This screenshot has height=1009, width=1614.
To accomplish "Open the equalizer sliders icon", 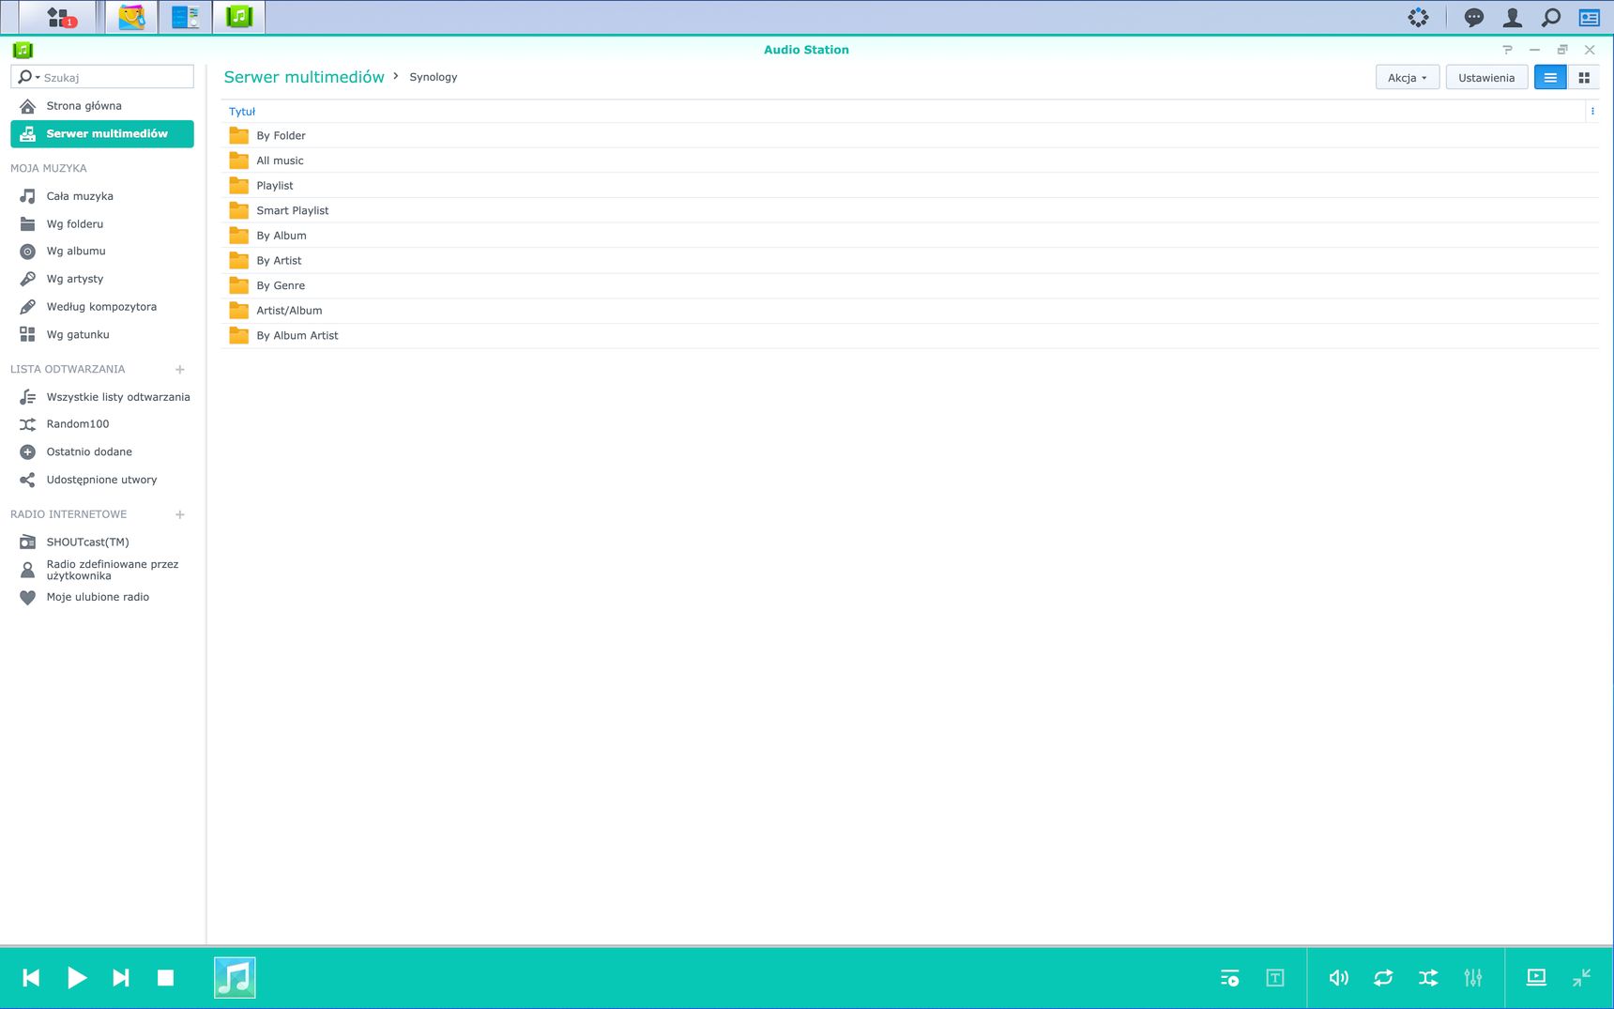I will click(x=1473, y=978).
